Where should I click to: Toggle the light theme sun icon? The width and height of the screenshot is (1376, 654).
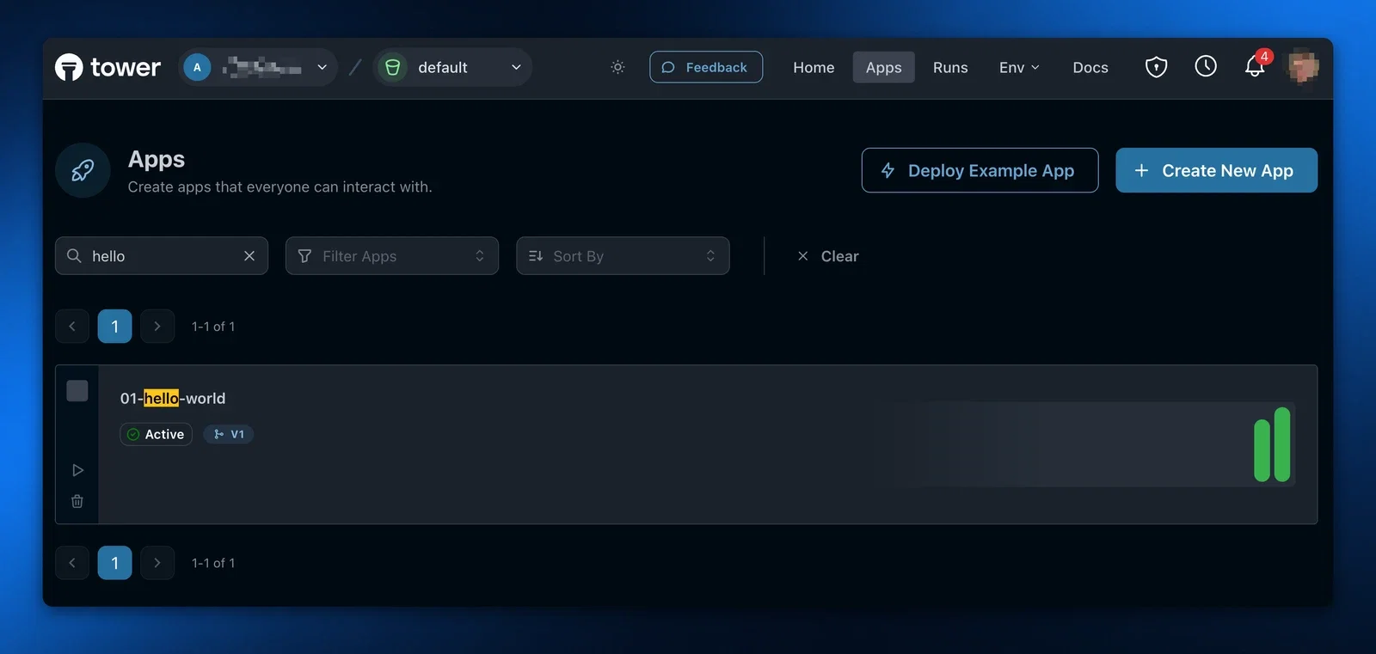point(617,67)
